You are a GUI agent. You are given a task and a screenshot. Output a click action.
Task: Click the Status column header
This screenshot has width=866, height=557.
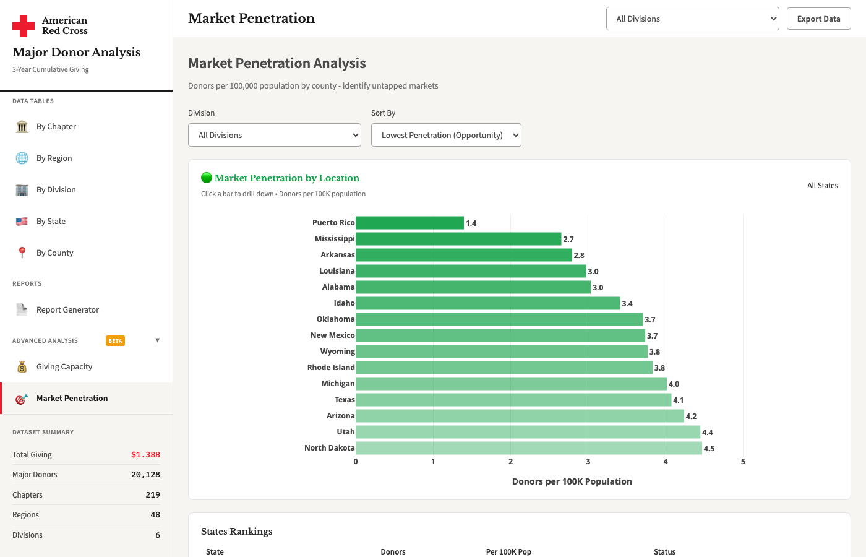point(665,551)
